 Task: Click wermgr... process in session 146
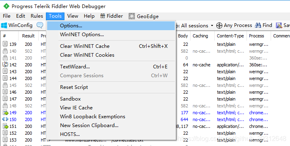tap(259, 92)
